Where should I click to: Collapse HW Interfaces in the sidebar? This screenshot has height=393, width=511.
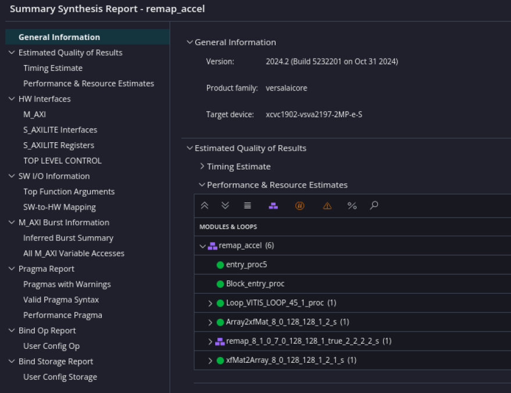pyautogui.click(x=12, y=99)
